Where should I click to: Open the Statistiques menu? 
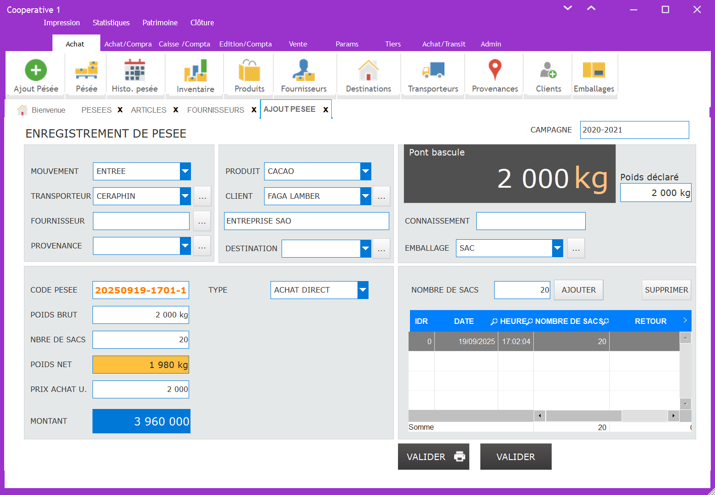[111, 23]
